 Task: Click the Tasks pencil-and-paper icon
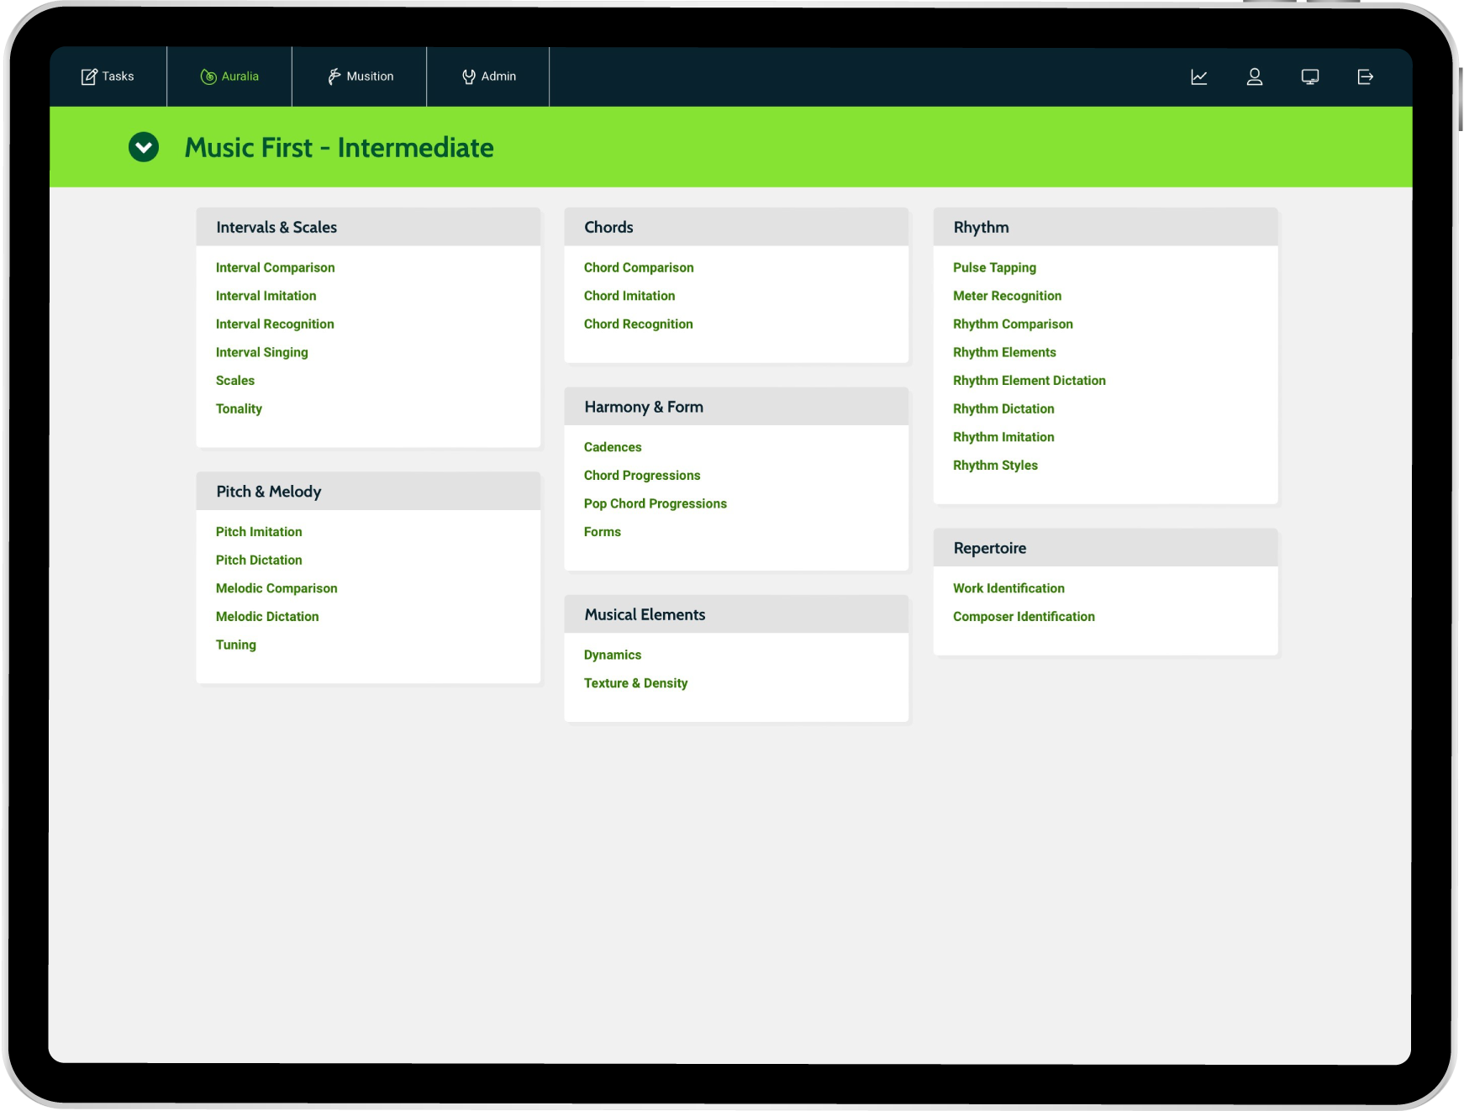tap(89, 76)
